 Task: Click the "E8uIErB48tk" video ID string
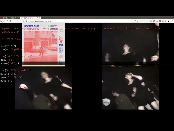[x=111, y=29]
